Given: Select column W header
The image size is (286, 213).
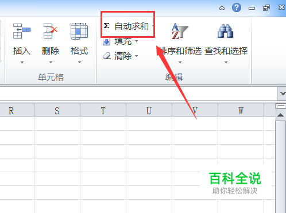Looking at the screenshot, I should coord(241,110).
